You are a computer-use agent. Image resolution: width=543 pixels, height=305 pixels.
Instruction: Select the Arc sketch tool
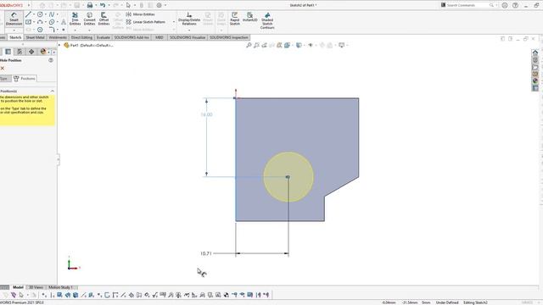click(x=40, y=22)
